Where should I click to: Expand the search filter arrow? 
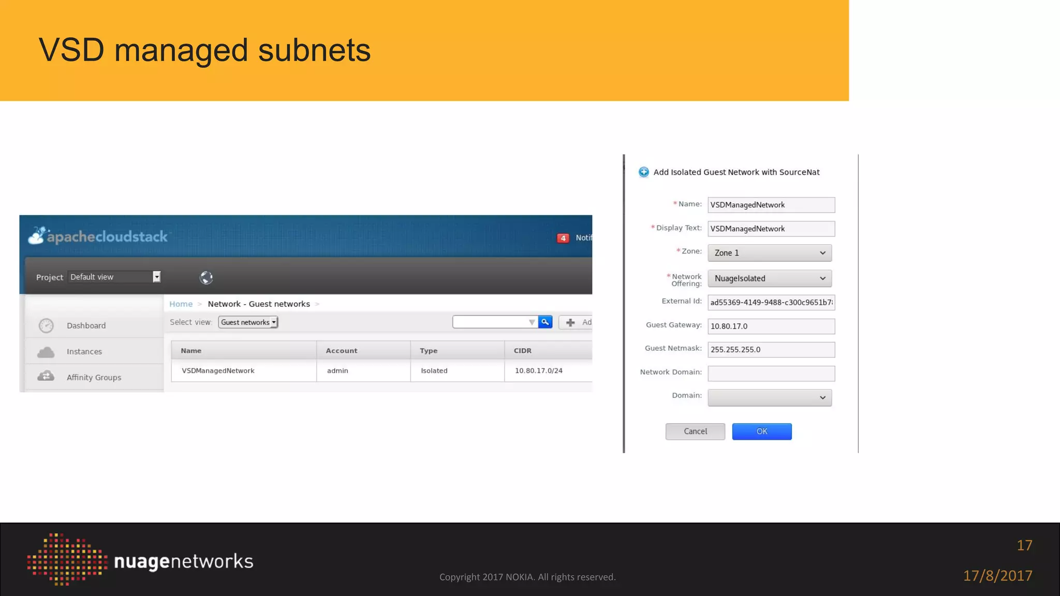pos(532,322)
